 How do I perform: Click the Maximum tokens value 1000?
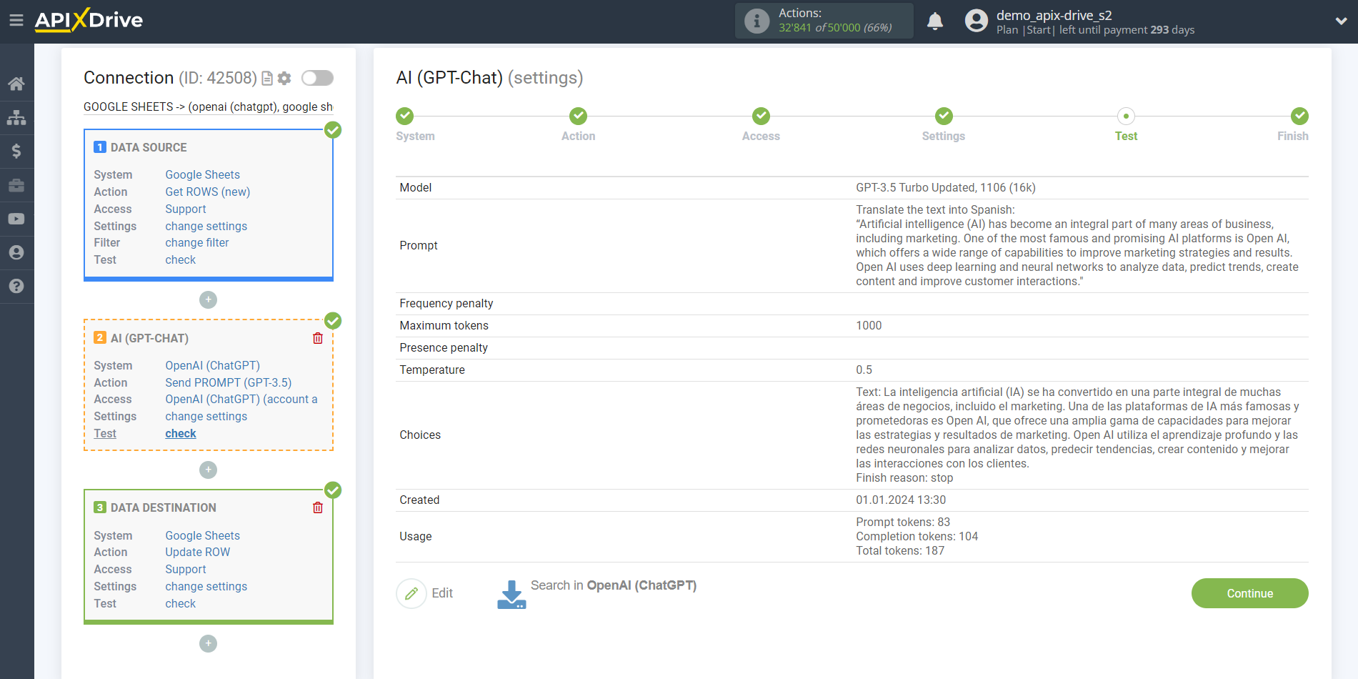(x=869, y=326)
